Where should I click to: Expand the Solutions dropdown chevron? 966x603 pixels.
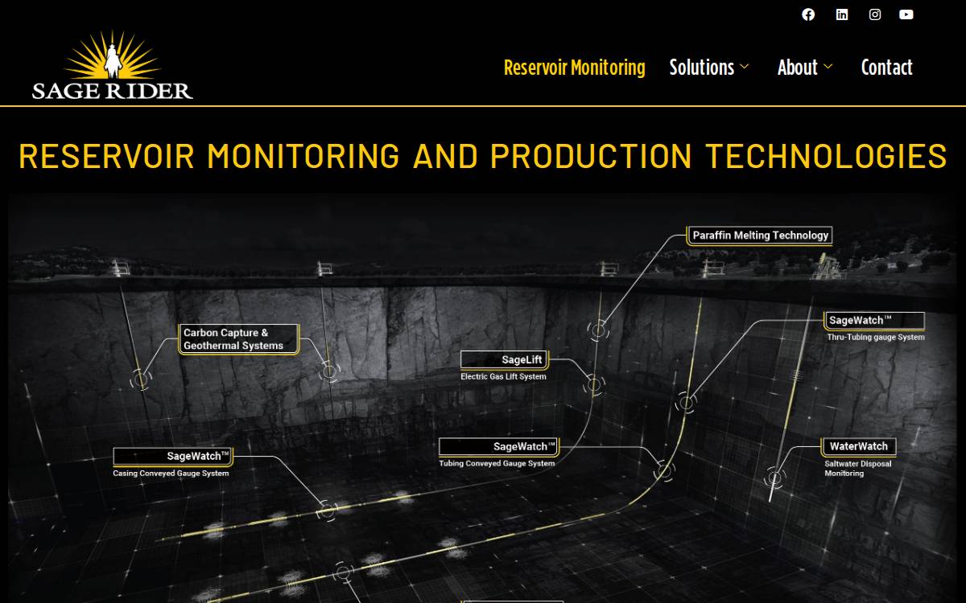coord(745,68)
